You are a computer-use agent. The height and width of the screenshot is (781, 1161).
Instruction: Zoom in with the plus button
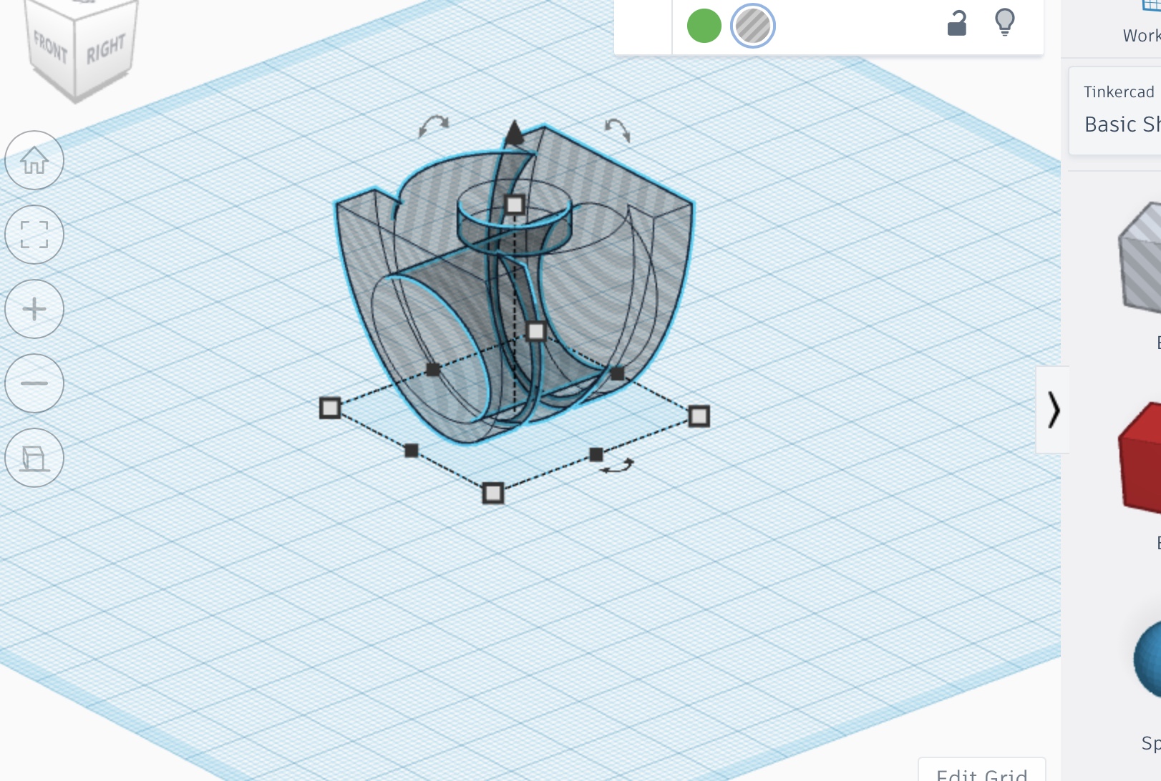tap(34, 309)
